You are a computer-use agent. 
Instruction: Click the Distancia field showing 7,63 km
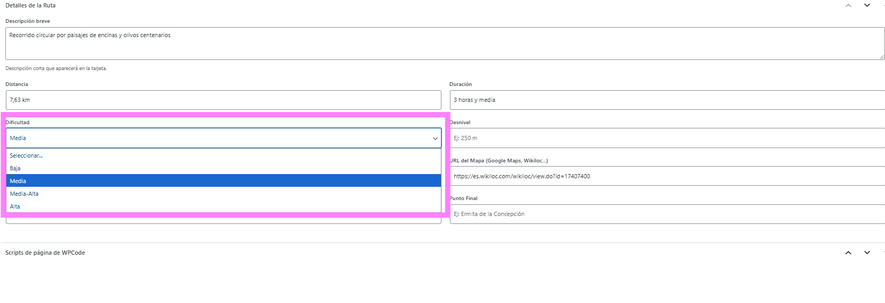pyautogui.click(x=223, y=100)
